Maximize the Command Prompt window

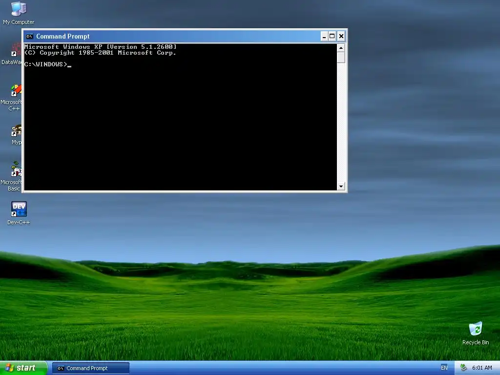(x=332, y=36)
